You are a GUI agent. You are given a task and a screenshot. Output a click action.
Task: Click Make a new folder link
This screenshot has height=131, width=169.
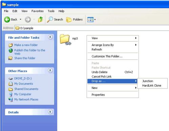click(26, 45)
